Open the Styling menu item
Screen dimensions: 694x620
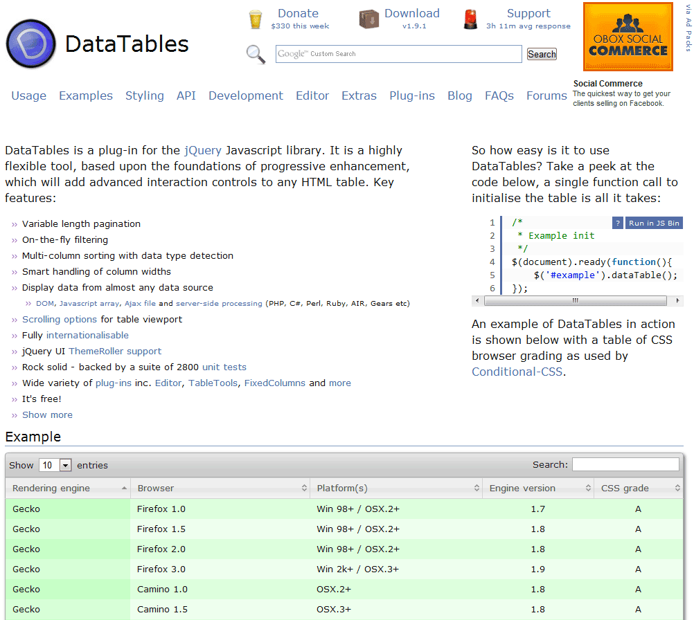click(x=144, y=96)
